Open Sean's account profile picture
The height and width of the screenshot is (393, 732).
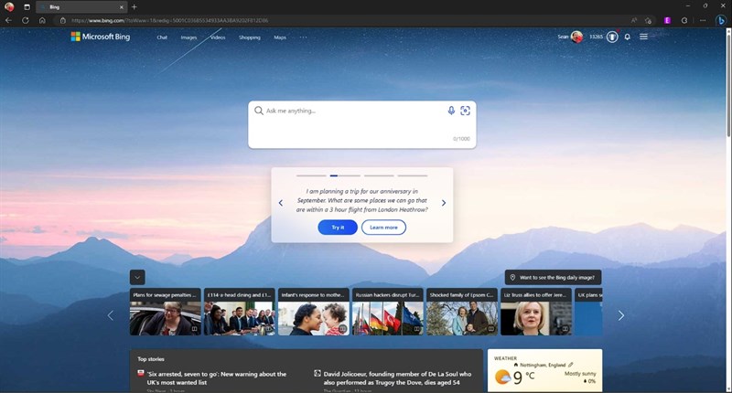point(576,37)
